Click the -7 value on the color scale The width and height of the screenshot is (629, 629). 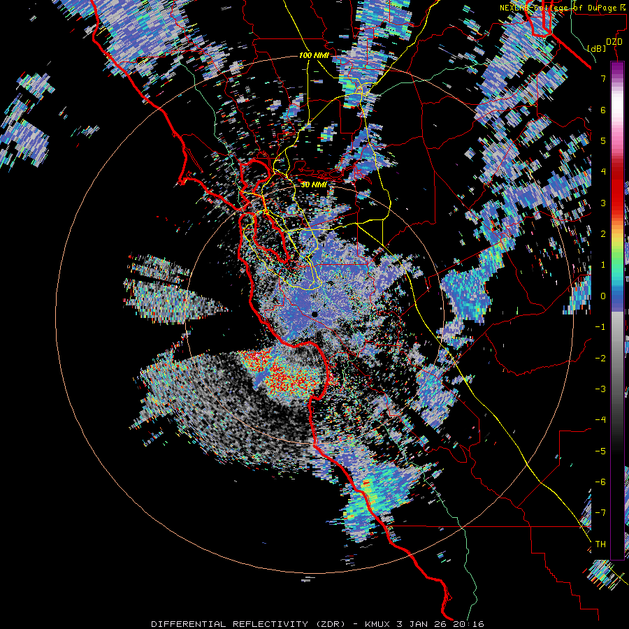coord(600,513)
